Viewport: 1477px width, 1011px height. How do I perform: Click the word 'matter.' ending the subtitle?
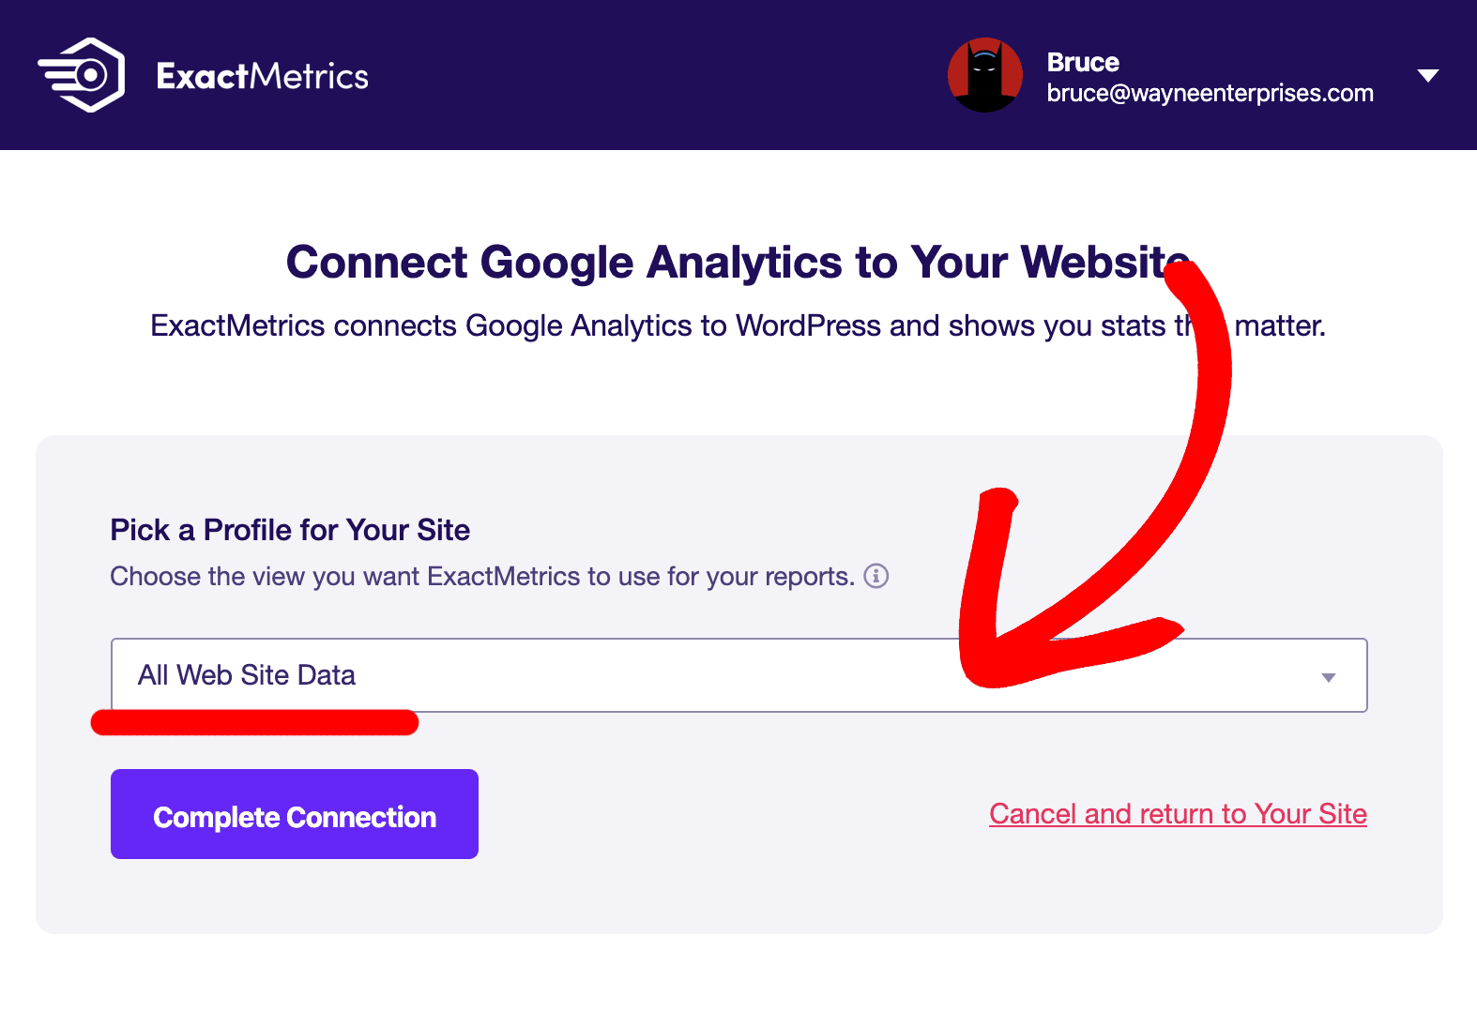point(1280,325)
